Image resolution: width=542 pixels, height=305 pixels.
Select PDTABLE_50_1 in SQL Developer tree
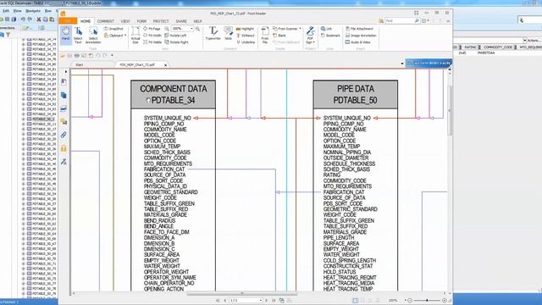point(43,119)
